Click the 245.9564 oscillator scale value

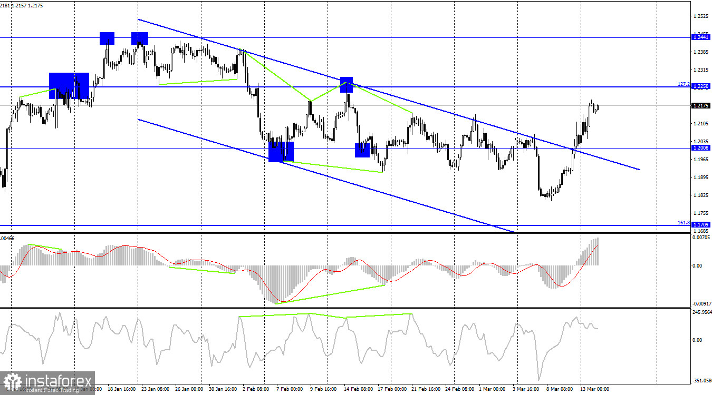[x=701, y=312]
